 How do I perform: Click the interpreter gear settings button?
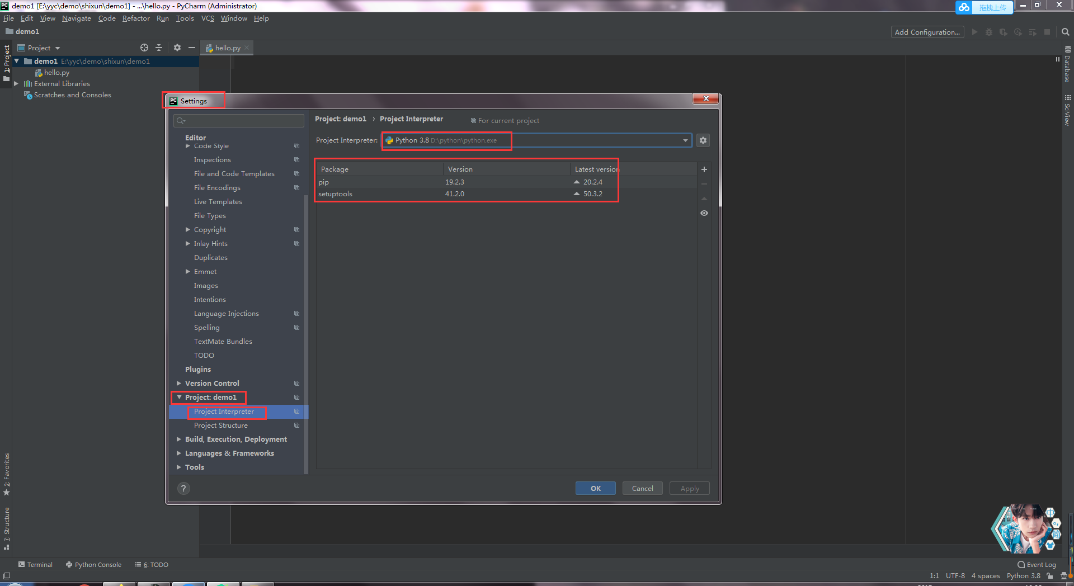(x=703, y=140)
